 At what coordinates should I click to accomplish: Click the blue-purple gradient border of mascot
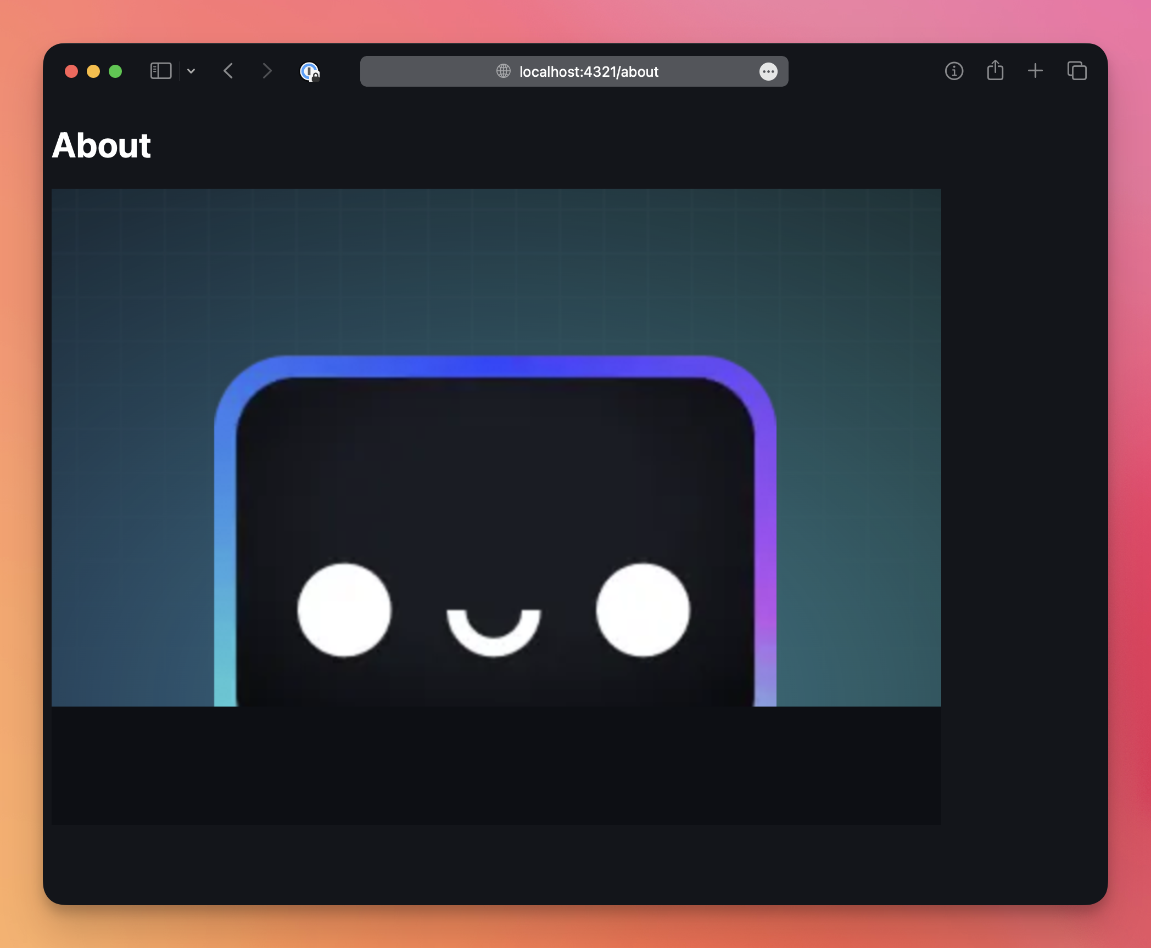pos(494,366)
